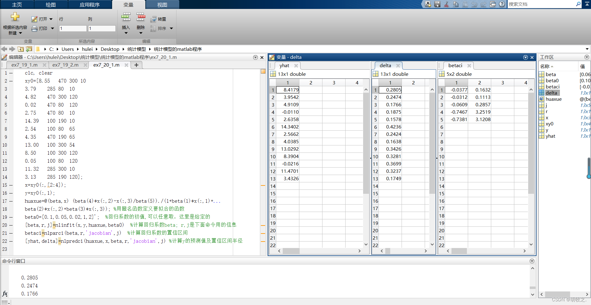Click the Print icon
The image size is (591, 305).
coord(34,28)
